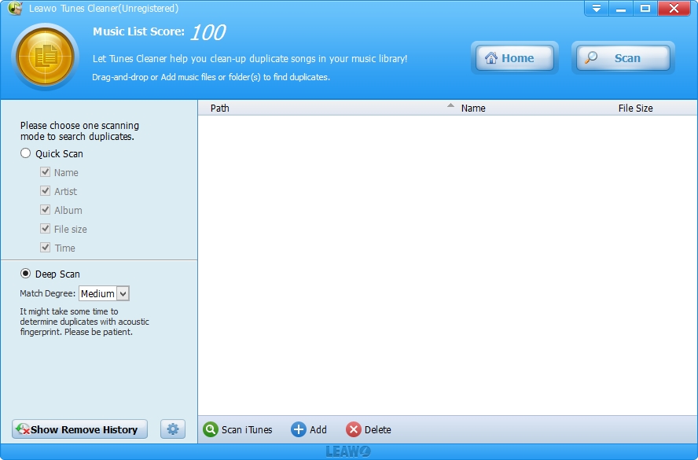This screenshot has height=460, width=698.
Task: Select the Quick Scan mode
Action: (x=26, y=153)
